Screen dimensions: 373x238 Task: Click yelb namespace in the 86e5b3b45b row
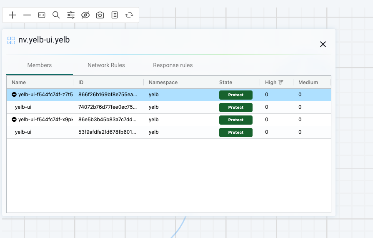pos(154,120)
